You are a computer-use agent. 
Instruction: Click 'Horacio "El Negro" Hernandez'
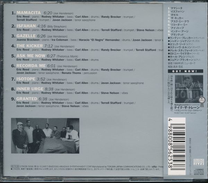(x=99, y=40)
